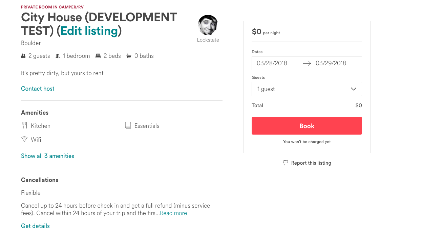Click the check-in date 03/28/2018 field
The height and width of the screenshot is (234, 422).
pyautogui.click(x=272, y=63)
